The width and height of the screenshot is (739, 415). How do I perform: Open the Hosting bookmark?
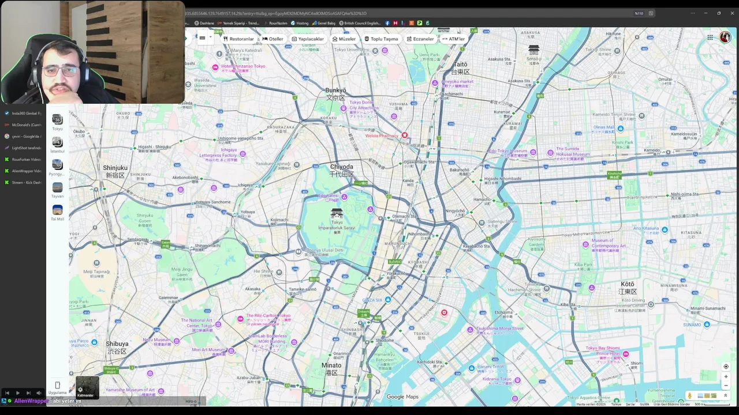point(300,23)
